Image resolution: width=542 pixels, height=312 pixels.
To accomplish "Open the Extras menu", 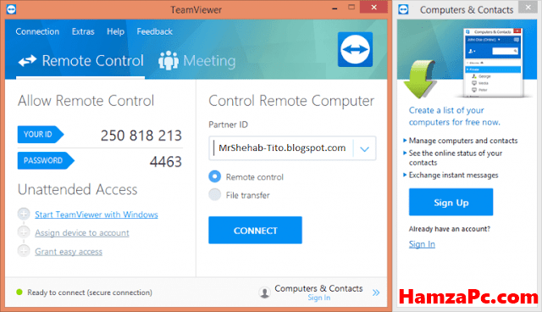I will click(x=83, y=31).
